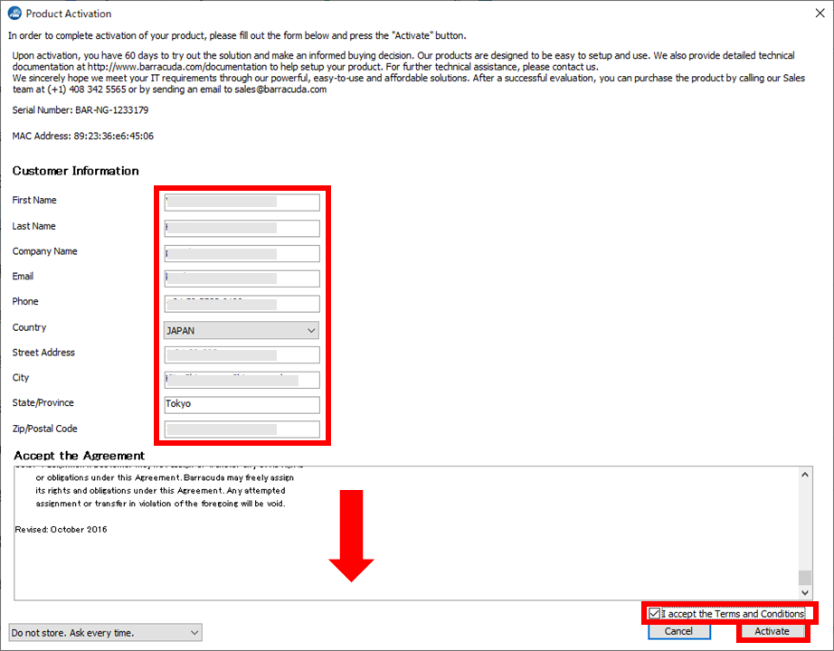Click the Barracuda icon in the title bar
The height and width of the screenshot is (651, 834).
point(14,14)
